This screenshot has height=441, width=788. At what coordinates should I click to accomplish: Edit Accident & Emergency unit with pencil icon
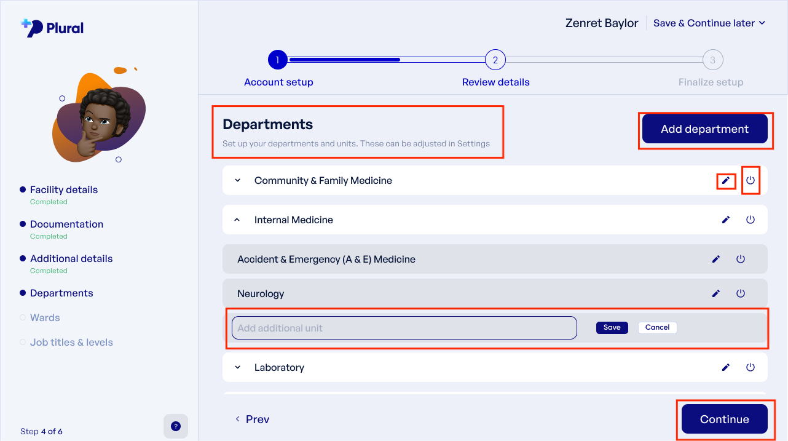(x=716, y=260)
